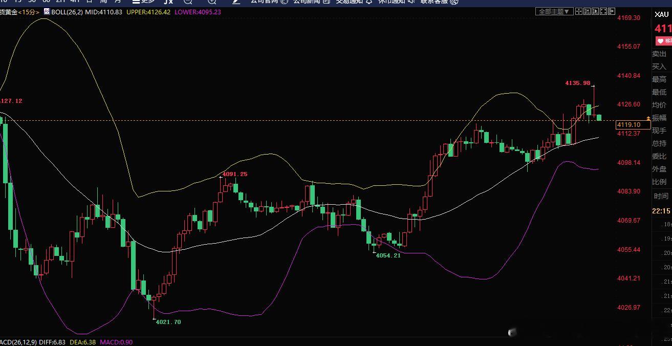Click the LOWER:4095.23 value
The height and width of the screenshot is (346, 672).
[197, 12]
